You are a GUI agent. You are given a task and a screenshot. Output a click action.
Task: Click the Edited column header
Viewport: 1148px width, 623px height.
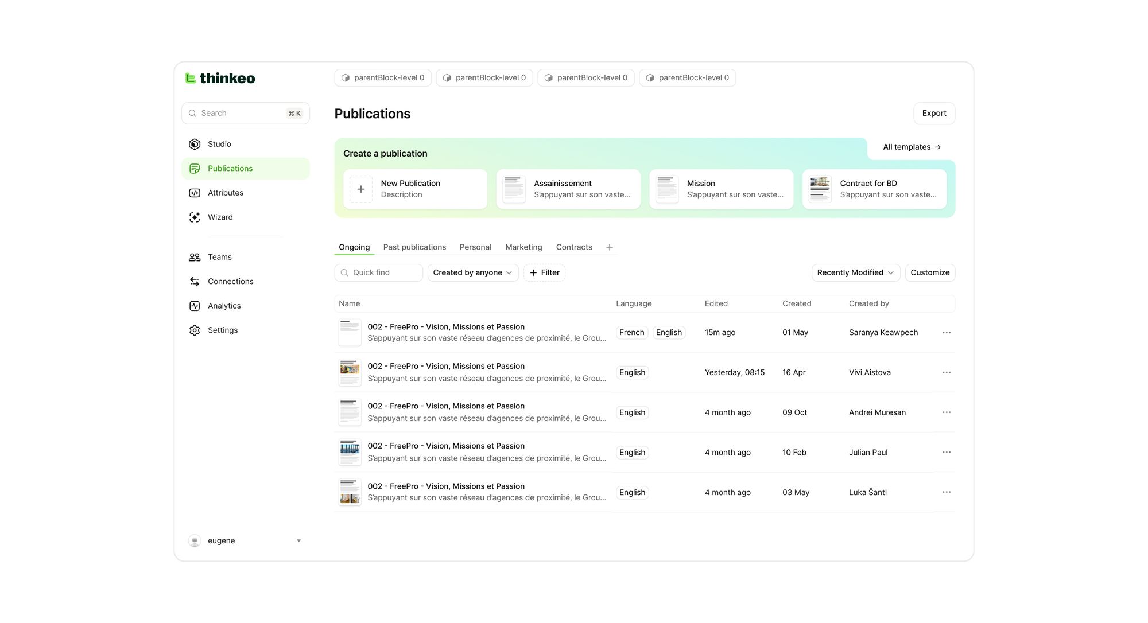(x=716, y=303)
